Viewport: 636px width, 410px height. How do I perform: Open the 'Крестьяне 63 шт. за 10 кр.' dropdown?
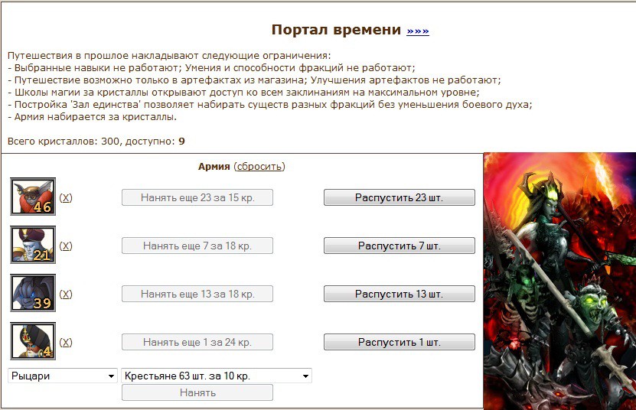217,376
